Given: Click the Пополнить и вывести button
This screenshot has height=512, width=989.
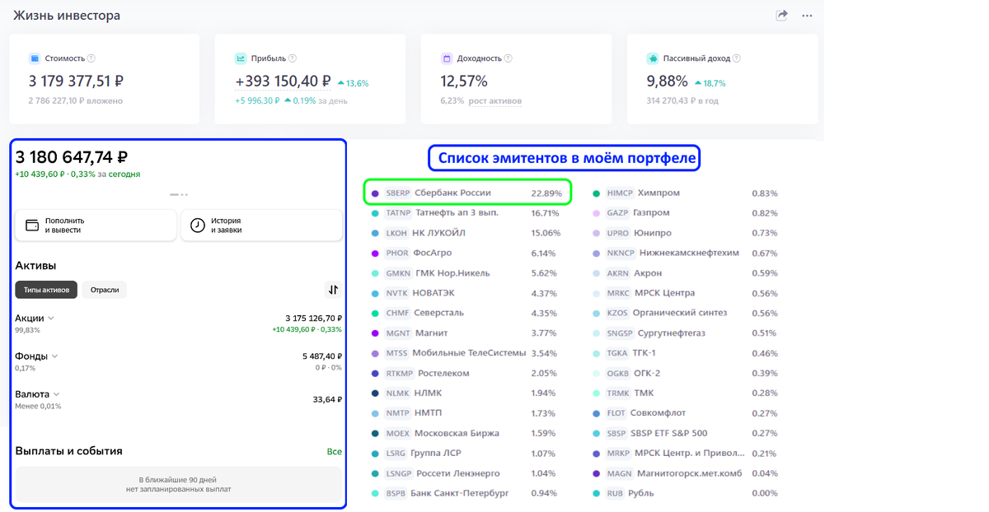Looking at the screenshot, I should pyautogui.click(x=96, y=226).
